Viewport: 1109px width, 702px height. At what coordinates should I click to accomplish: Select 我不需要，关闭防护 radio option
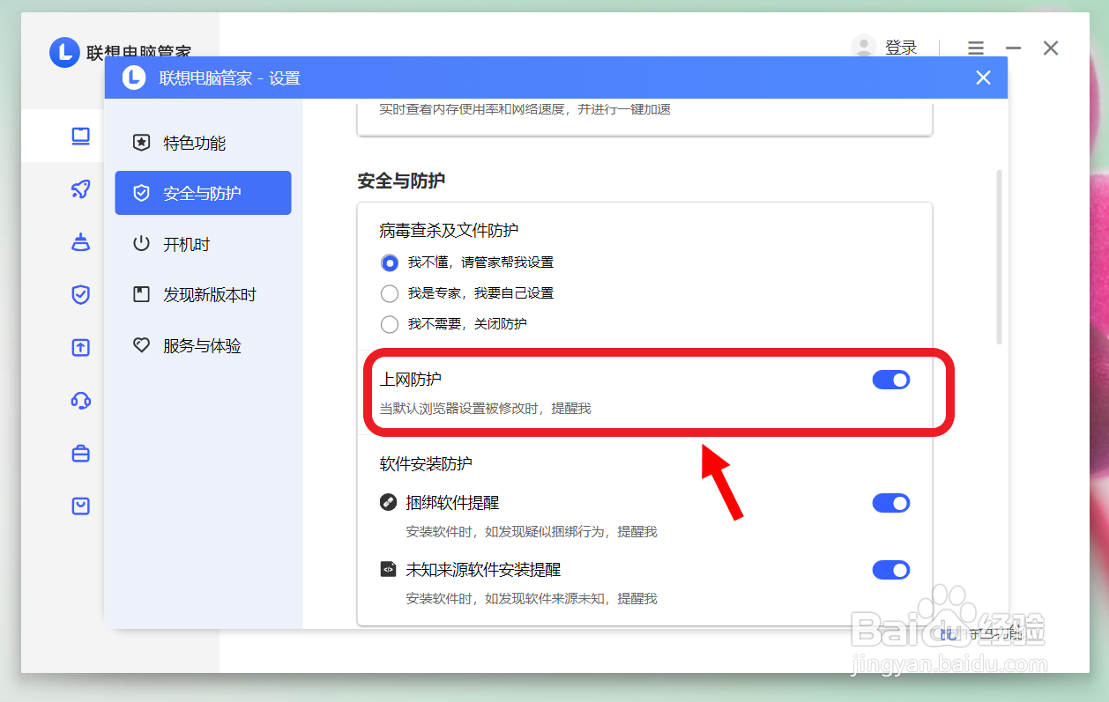(x=390, y=323)
